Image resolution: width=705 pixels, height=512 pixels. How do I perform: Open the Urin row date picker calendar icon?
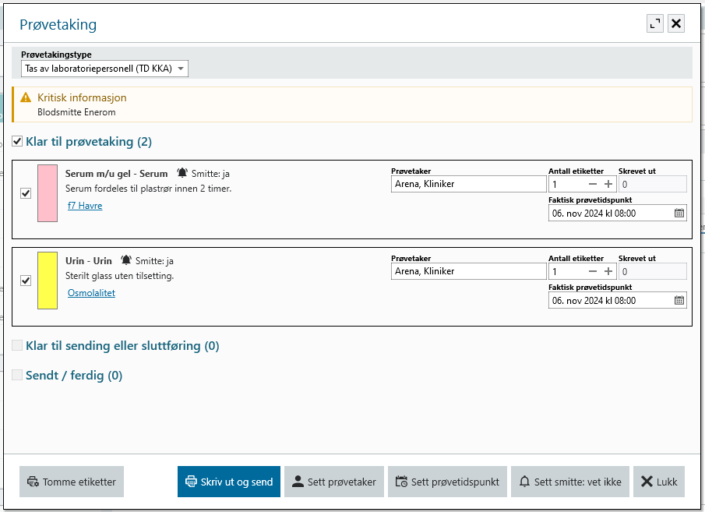(679, 300)
